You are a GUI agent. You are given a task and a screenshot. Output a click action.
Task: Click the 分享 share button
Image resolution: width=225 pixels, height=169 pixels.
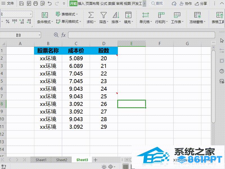201,3
